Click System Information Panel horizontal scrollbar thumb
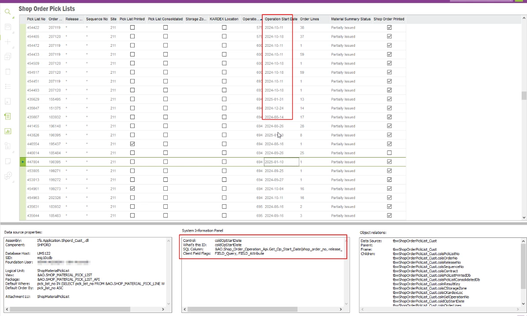Screen dimensions: 527x316 coord(242,309)
